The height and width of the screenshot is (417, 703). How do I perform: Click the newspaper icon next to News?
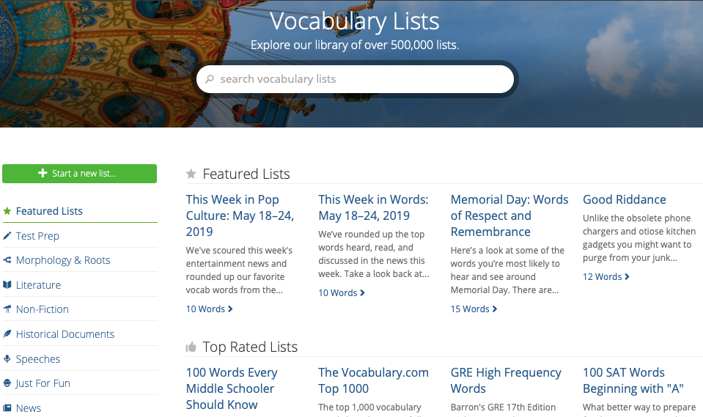point(7,408)
